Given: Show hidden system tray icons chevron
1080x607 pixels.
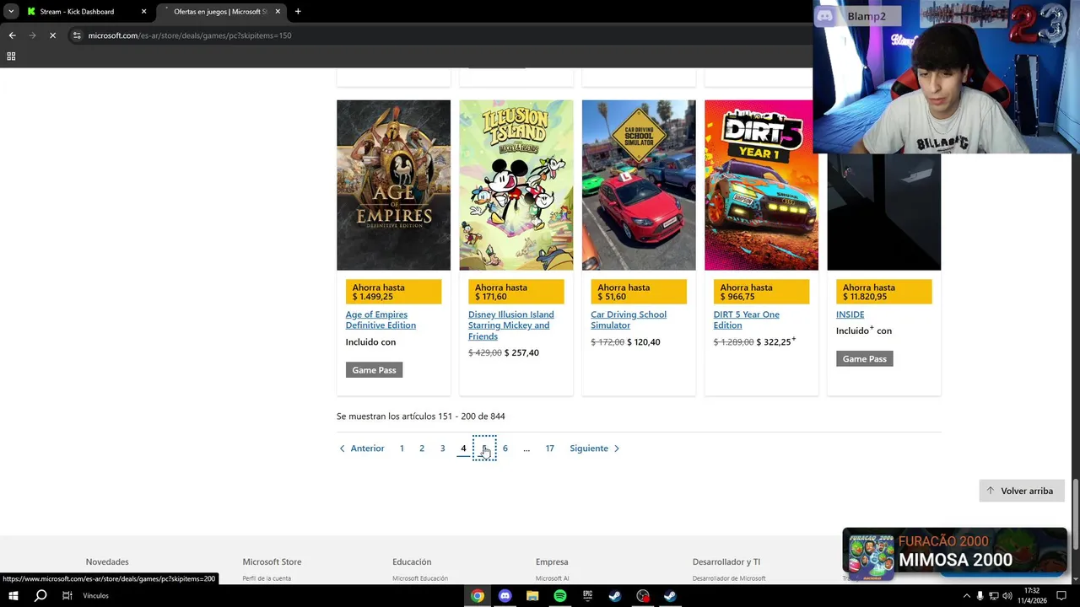Looking at the screenshot, I should (966, 595).
